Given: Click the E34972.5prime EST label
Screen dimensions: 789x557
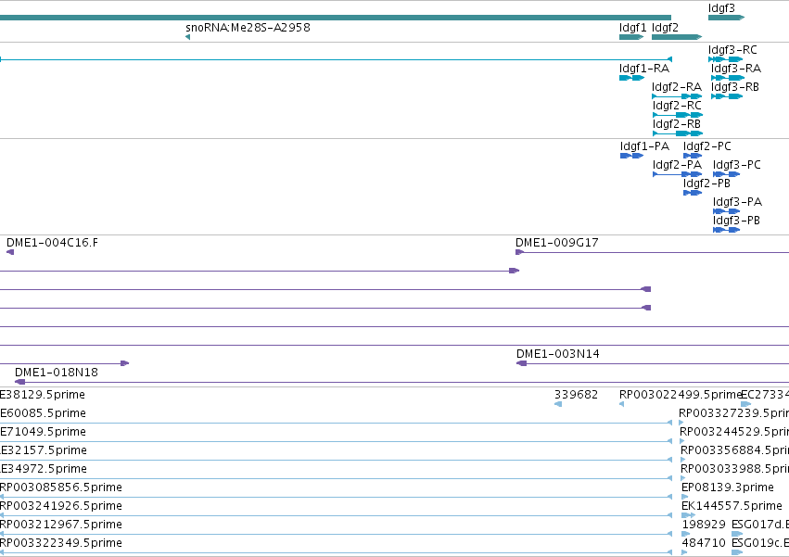Looking at the screenshot, I should click(x=44, y=469).
